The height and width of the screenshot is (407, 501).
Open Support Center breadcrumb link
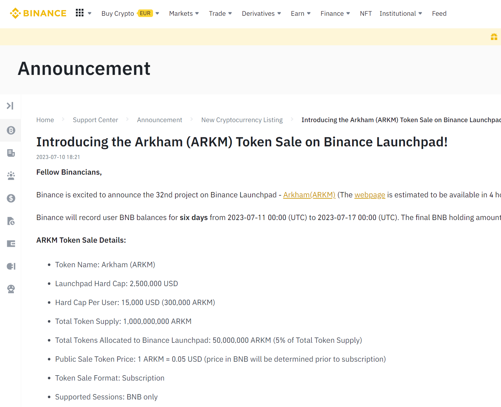tap(95, 120)
